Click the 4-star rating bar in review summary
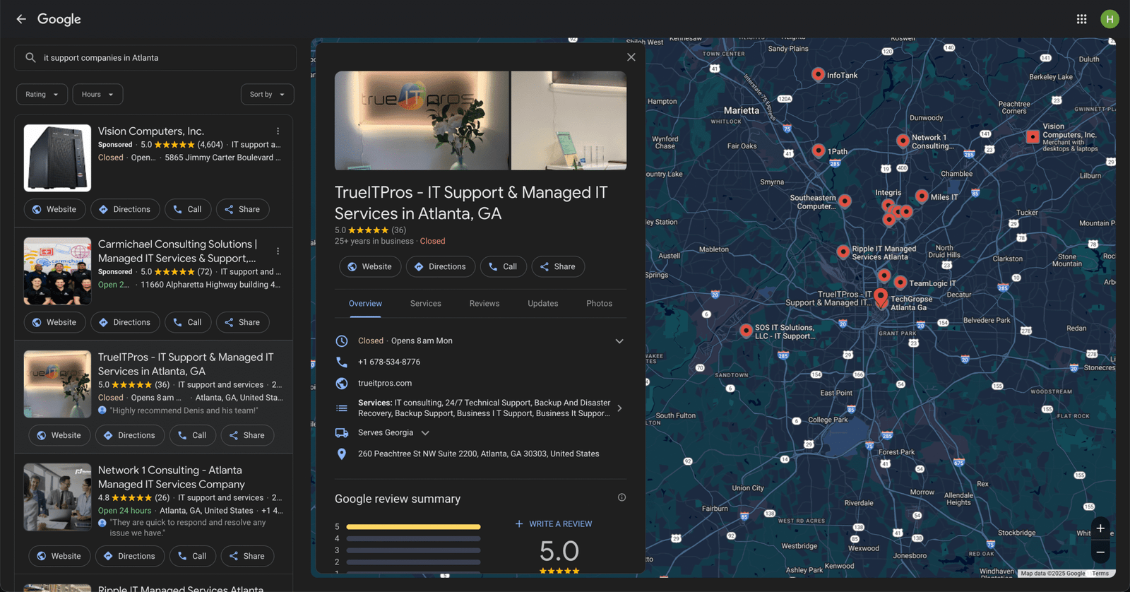1130x592 pixels. point(413,539)
